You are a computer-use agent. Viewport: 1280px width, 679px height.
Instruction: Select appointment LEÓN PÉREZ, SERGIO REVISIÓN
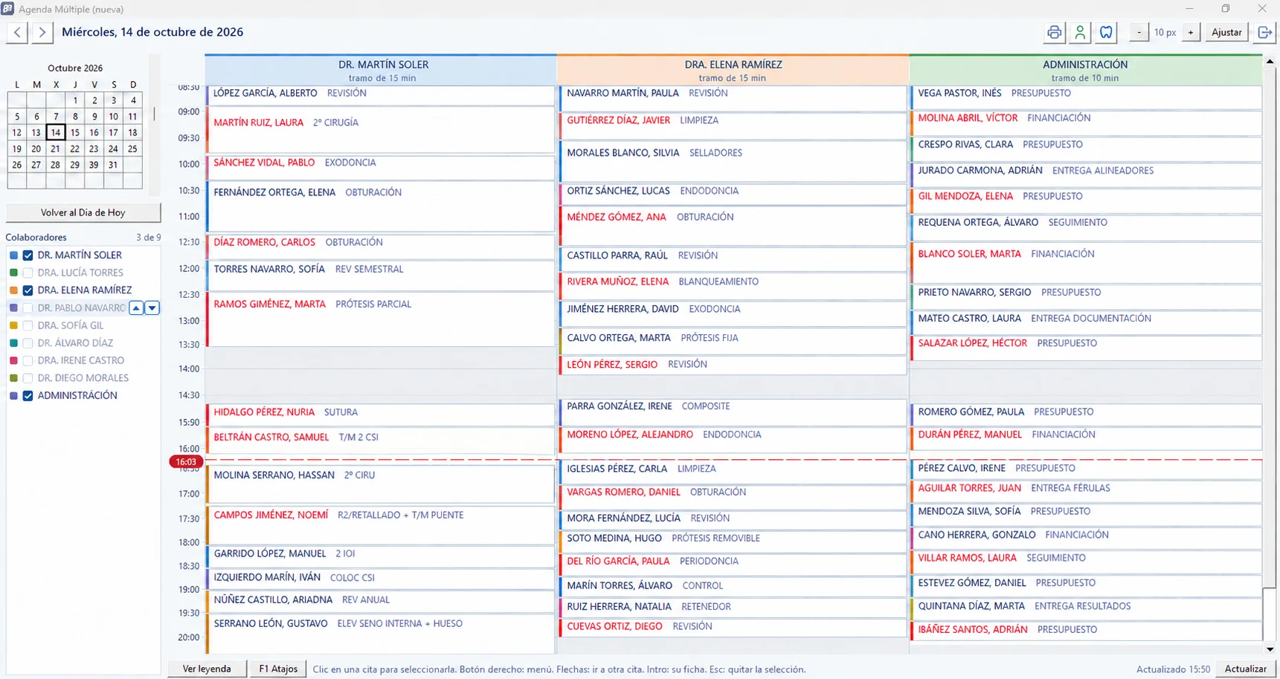(x=733, y=365)
